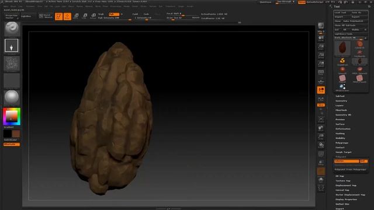Expand the Surface sub-palette
374x210 pixels.
[340, 124]
